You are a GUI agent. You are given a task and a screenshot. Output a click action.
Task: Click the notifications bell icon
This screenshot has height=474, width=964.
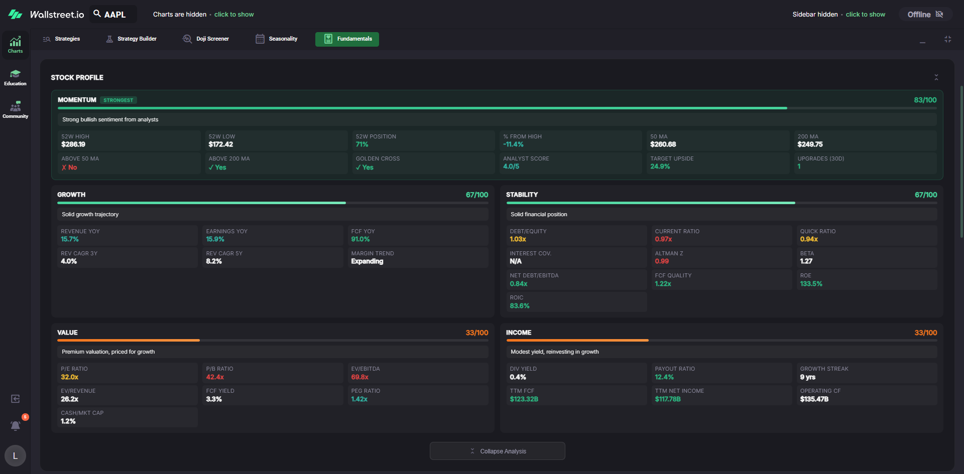16,426
